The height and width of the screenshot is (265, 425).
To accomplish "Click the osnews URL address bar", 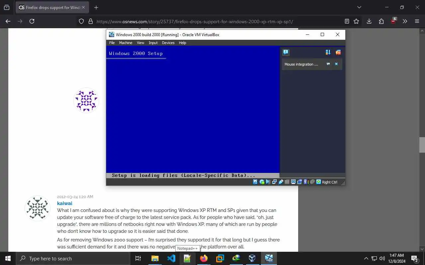I will 195,22.
